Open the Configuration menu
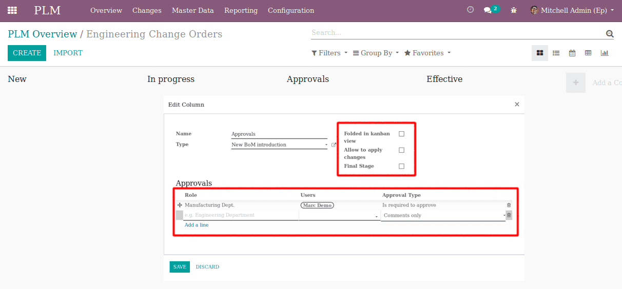Screen dimensions: 622x289 point(291,10)
